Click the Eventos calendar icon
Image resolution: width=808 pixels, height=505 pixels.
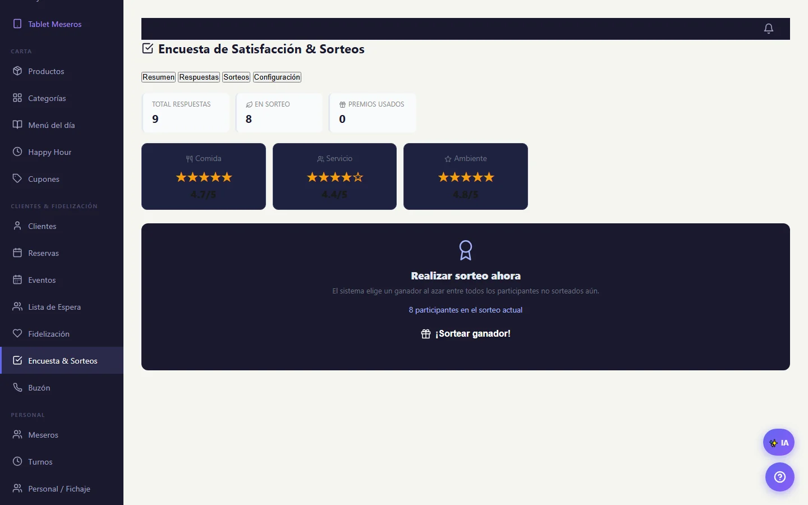click(17, 279)
